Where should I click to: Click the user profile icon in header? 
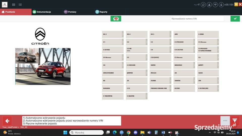point(209,5)
